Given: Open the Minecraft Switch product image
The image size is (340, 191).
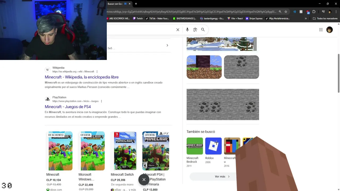Looking at the screenshot, I should coord(124,151).
